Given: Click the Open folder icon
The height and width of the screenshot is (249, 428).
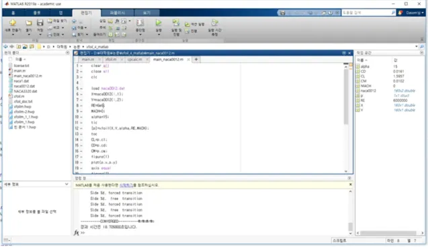Looking at the screenshot, I should point(29,23).
